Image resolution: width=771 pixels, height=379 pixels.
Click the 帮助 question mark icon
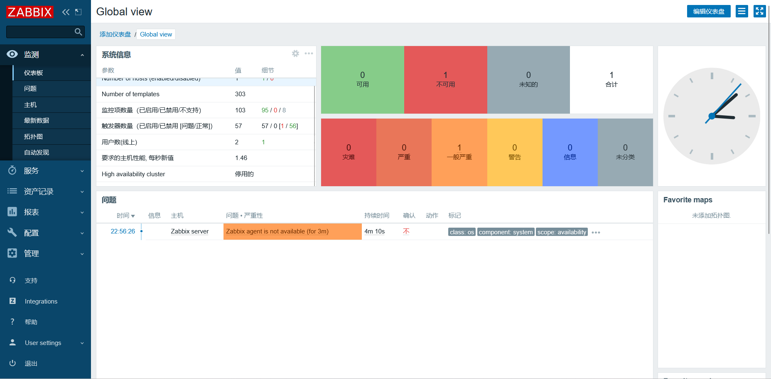(12, 322)
